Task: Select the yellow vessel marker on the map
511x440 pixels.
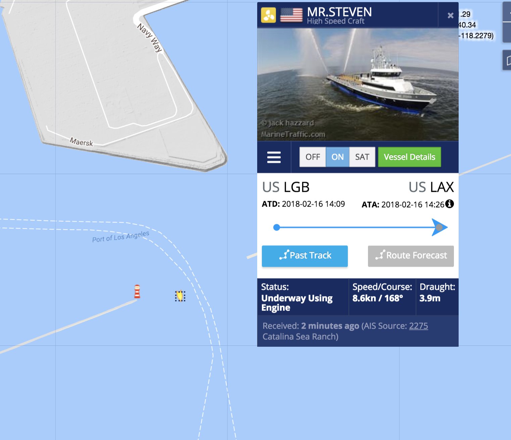Action: 180,296
